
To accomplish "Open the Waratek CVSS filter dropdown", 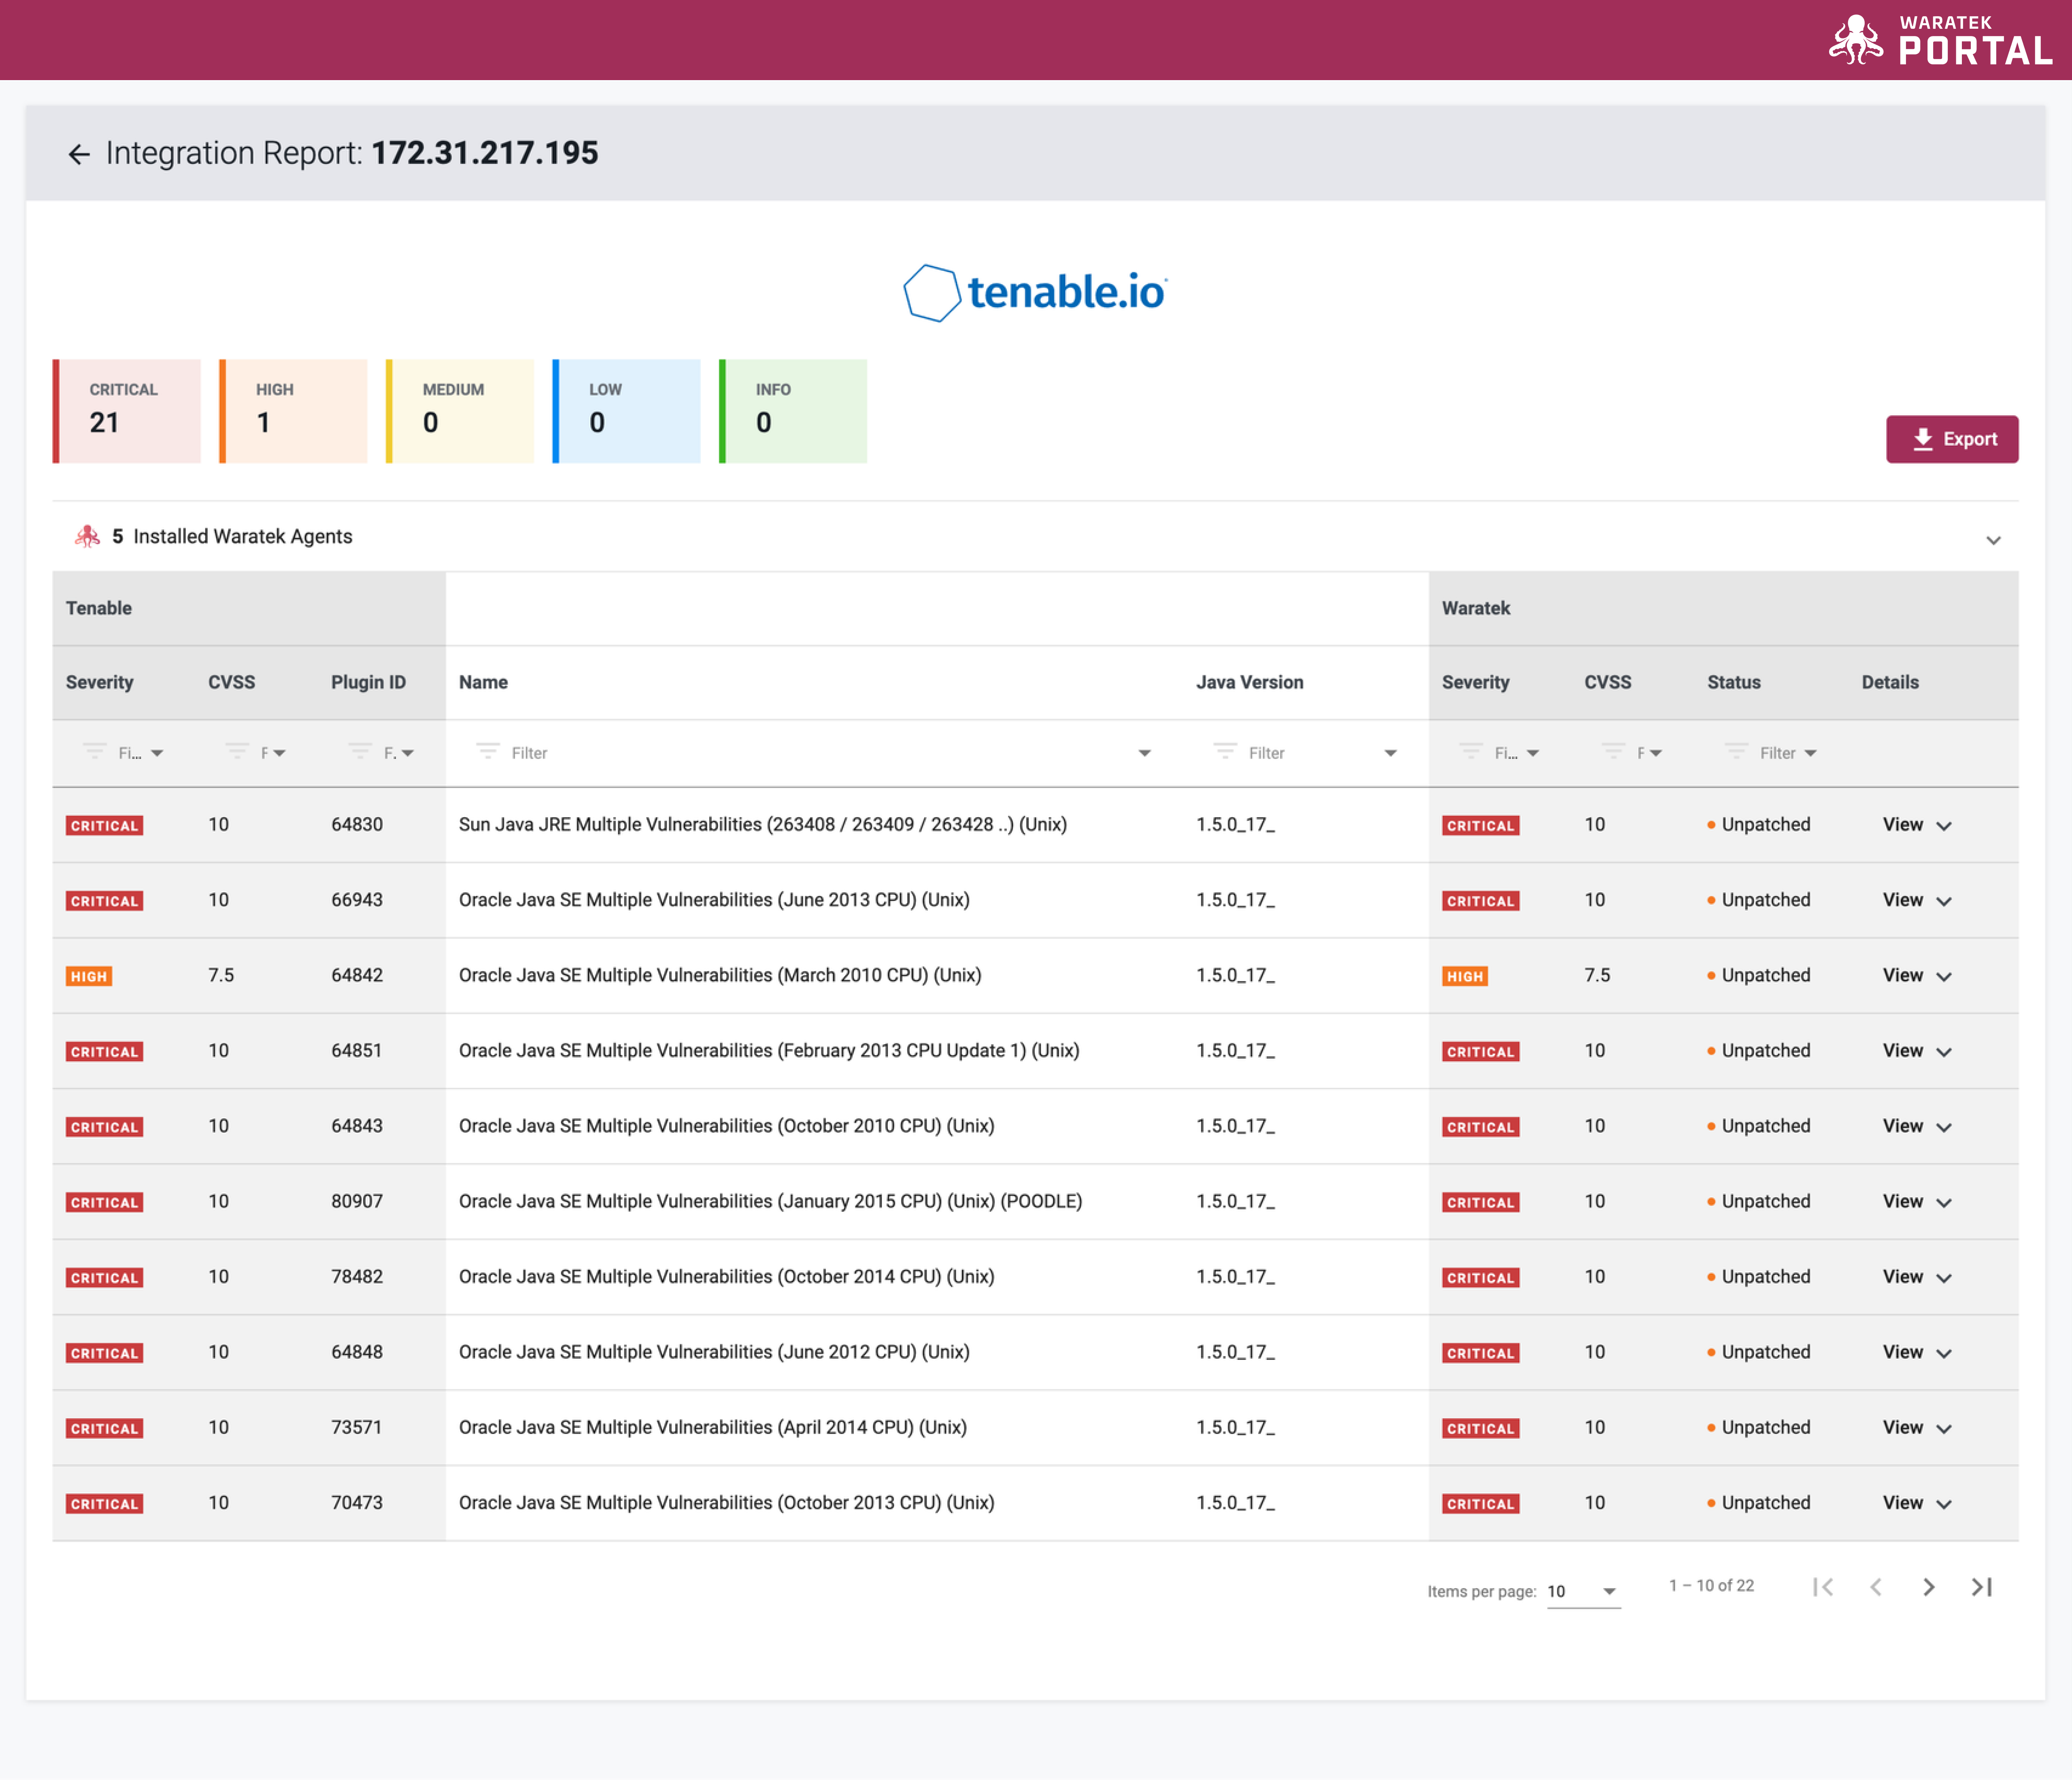I will [1656, 754].
